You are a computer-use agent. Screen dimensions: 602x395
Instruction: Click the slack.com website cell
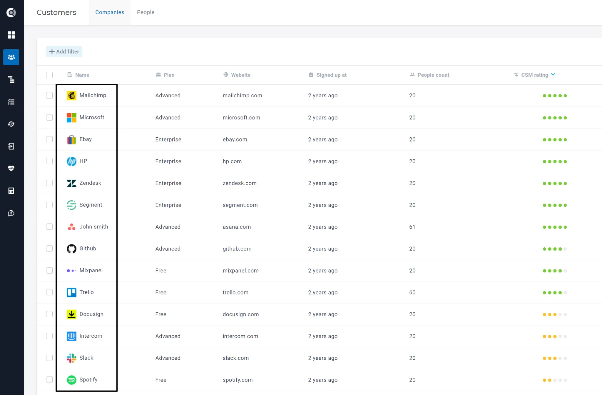(236, 358)
